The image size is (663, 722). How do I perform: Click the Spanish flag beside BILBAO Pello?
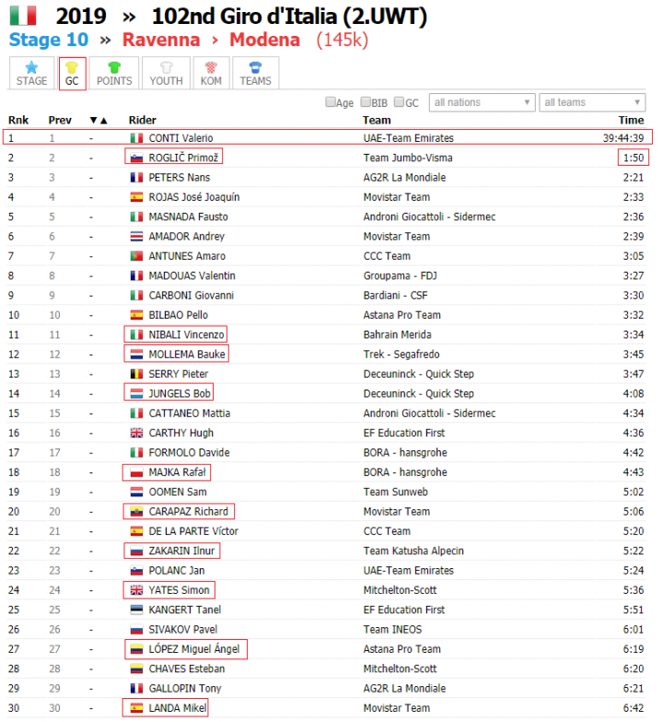[136, 315]
